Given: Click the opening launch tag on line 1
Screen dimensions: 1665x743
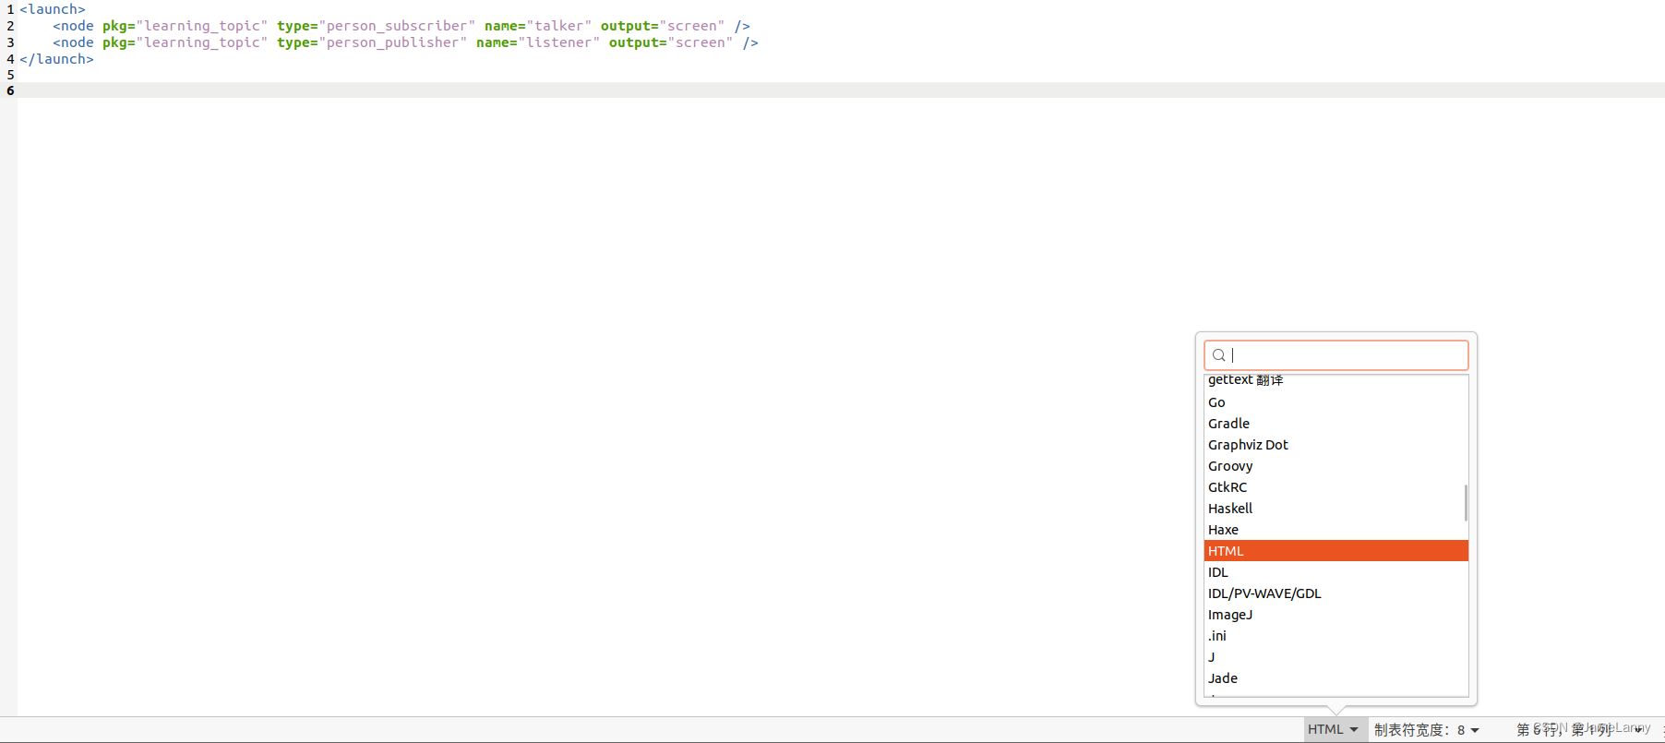Looking at the screenshot, I should (53, 9).
